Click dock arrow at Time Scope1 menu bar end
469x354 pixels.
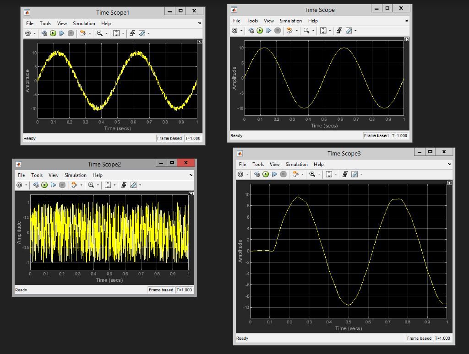pyautogui.click(x=199, y=23)
